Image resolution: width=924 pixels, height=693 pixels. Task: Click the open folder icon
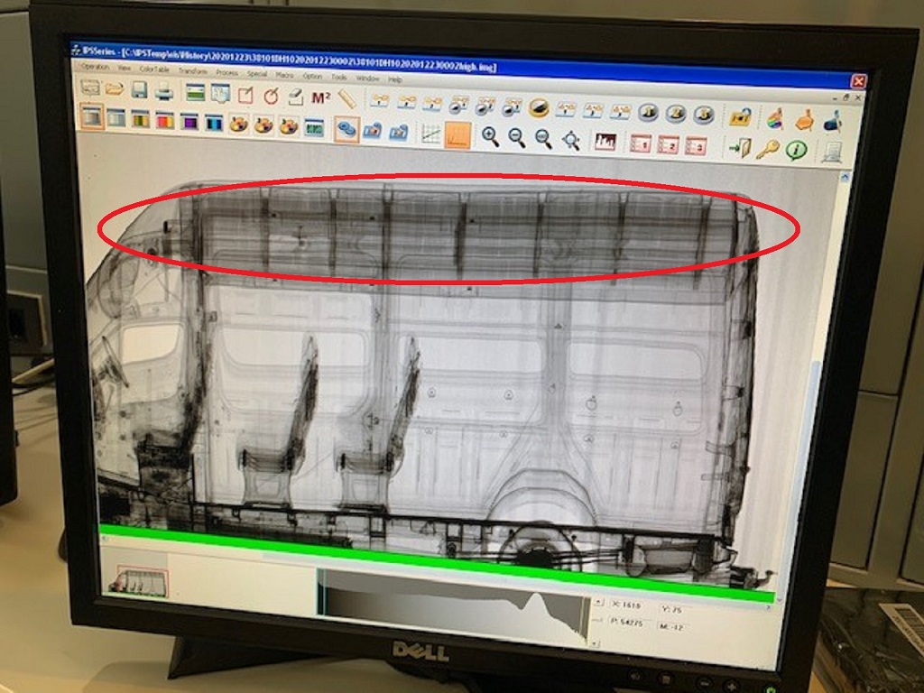point(114,88)
